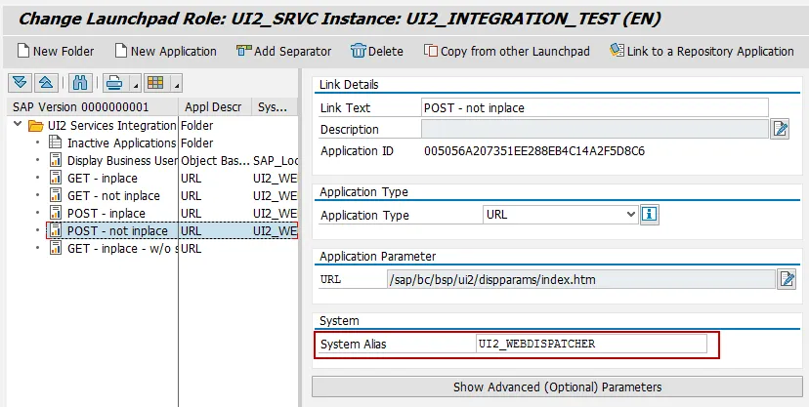Click the Application ID value text
Viewport: 809px width, 407px height.
click(x=534, y=151)
